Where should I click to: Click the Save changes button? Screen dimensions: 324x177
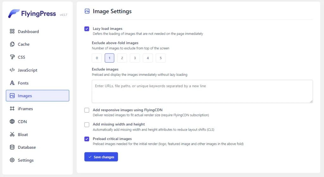click(x=101, y=157)
